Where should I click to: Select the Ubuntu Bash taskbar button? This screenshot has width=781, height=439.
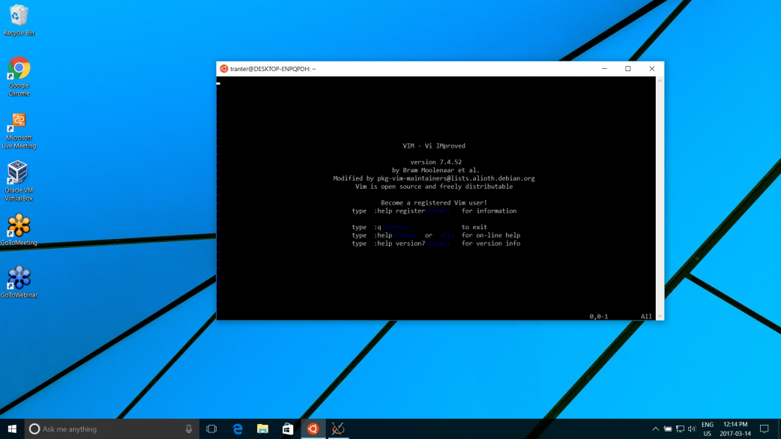(313, 429)
